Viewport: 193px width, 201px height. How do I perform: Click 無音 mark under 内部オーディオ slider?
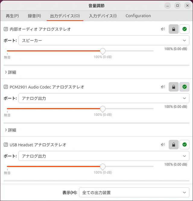click(x=7, y=57)
